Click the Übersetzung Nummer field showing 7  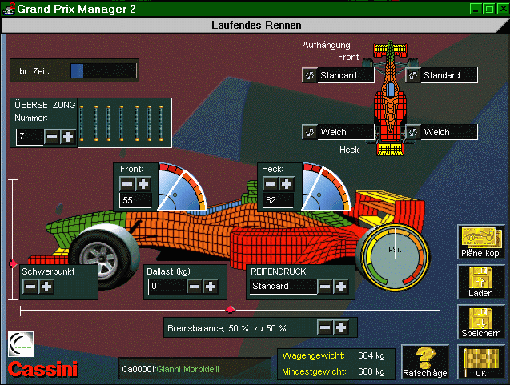tap(30, 137)
